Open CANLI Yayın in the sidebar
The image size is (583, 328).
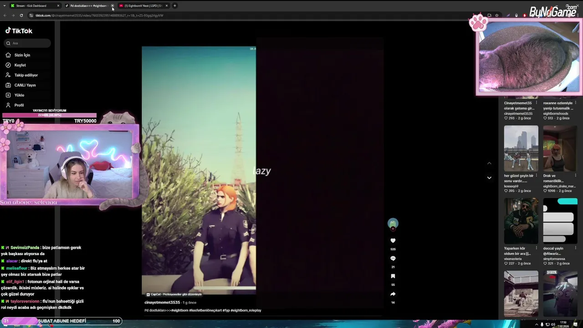coord(25,85)
